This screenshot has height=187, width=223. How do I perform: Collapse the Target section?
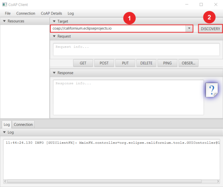coord(55,21)
